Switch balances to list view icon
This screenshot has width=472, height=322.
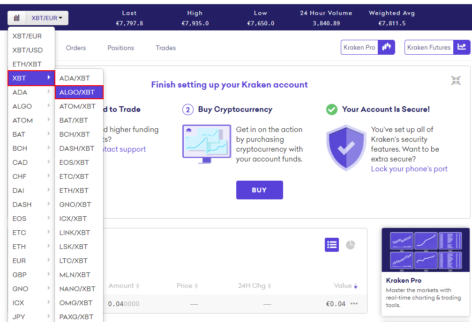click(332, 244)
